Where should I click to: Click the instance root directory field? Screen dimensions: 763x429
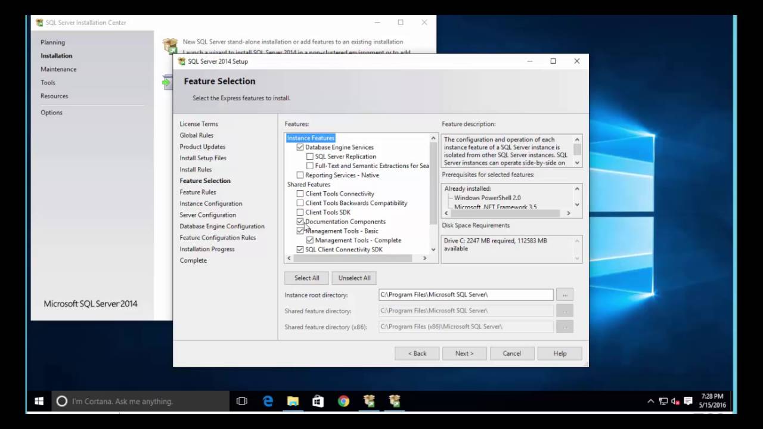[x=466, y=294]
